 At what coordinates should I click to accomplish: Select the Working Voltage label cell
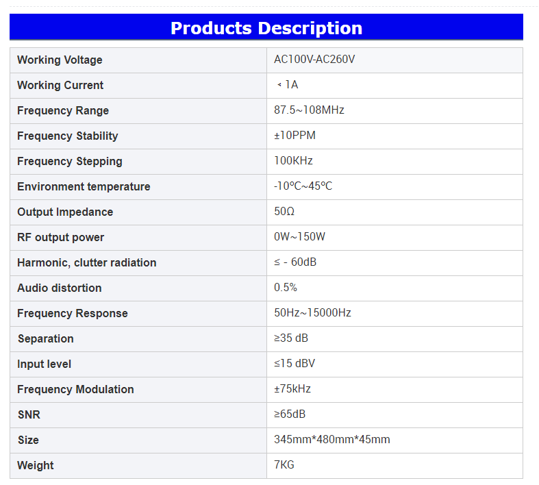60,60
